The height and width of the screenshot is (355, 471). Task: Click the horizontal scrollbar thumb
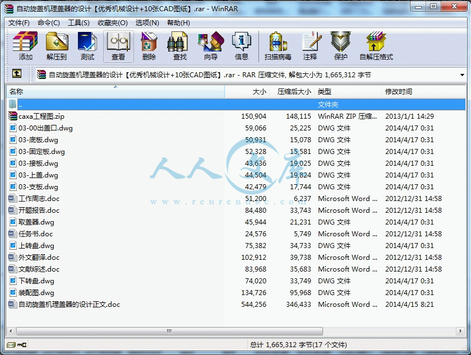(169, 331)
